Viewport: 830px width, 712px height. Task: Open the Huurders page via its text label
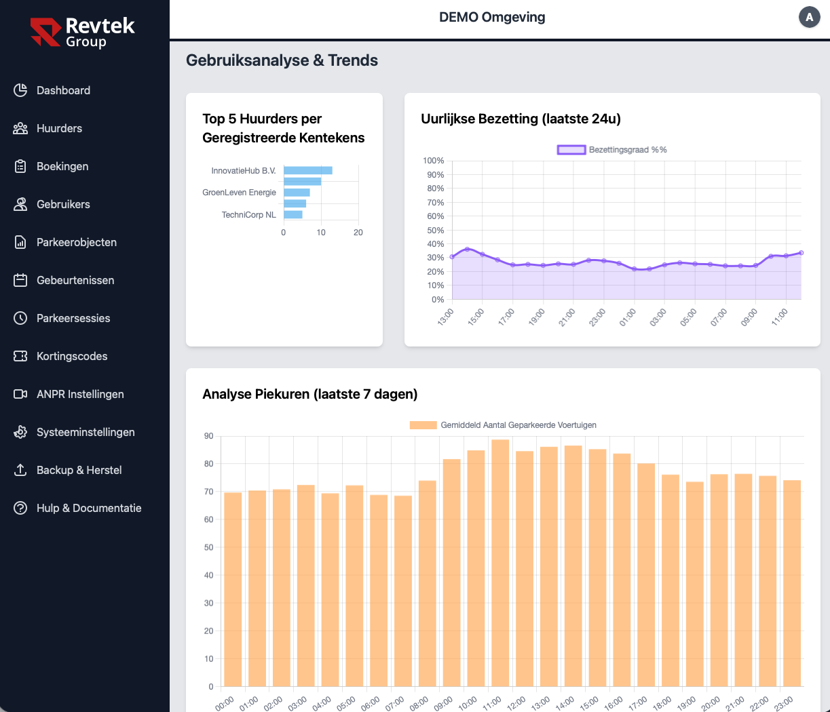point(59,128)
